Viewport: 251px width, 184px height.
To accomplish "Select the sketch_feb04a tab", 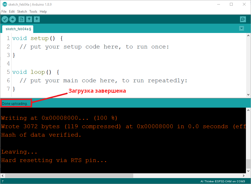I will point(17,29).
